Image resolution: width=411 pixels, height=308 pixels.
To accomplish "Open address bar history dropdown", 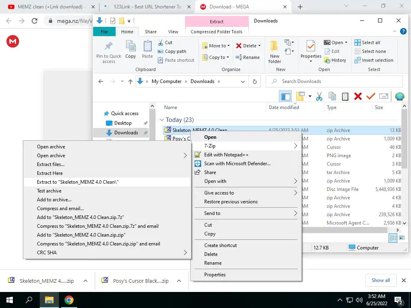I will pos(243,81).
